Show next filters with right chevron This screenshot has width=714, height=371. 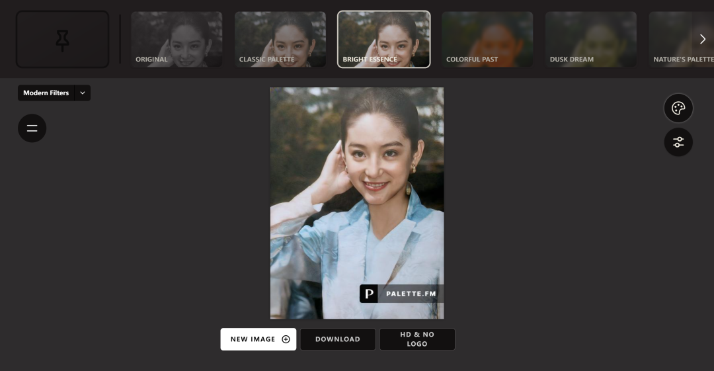[702, 39]
